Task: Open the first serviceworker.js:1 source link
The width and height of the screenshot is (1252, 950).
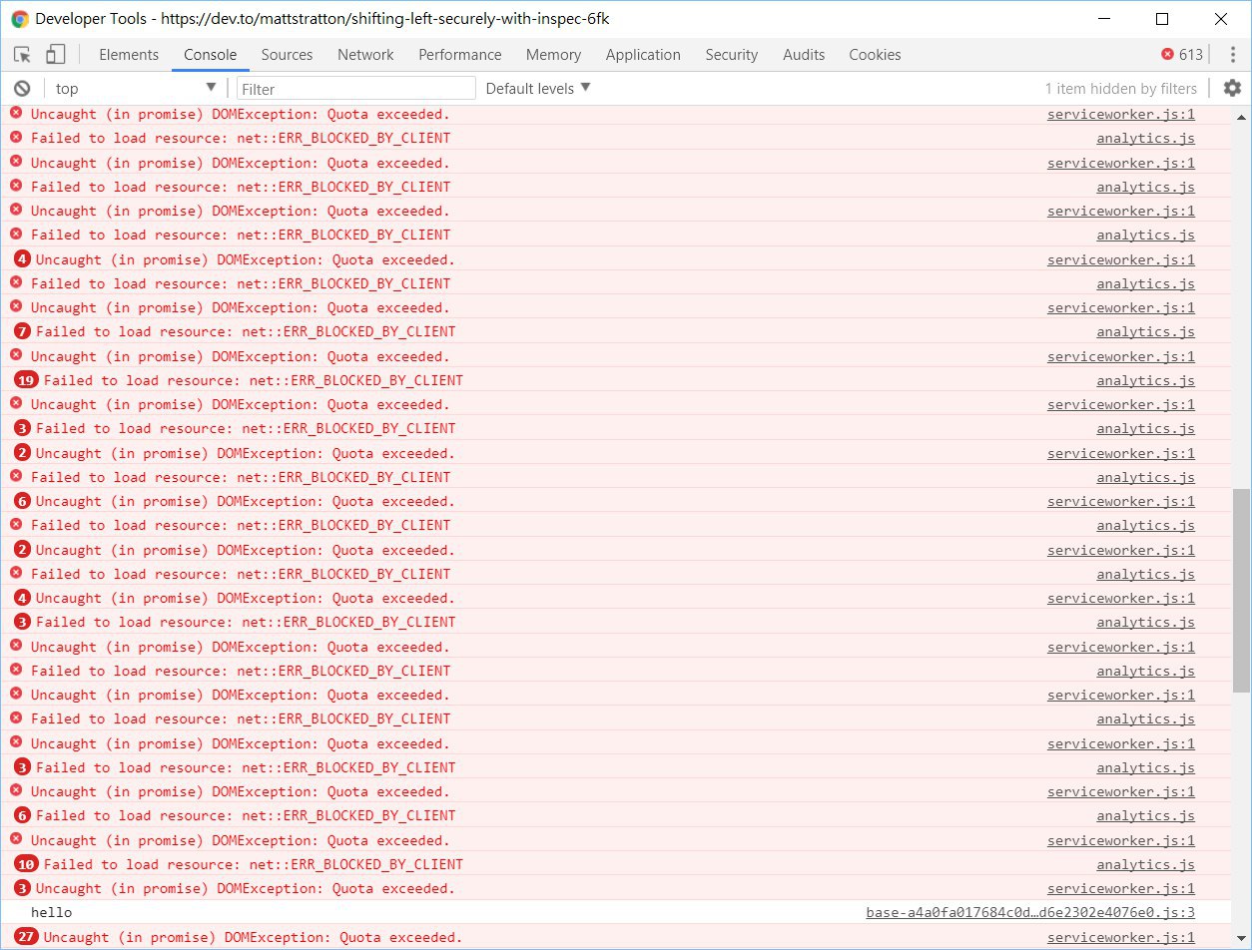Action: (x=1120, y=115)
